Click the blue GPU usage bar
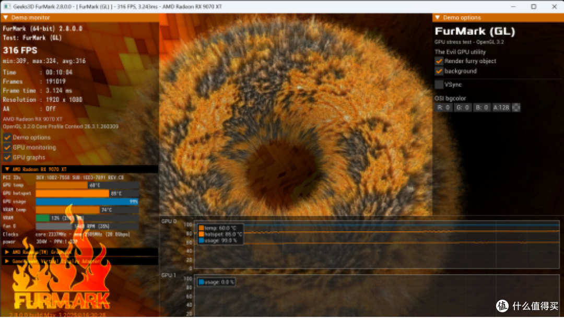The image size is (564, 318). tap(87, 202)
